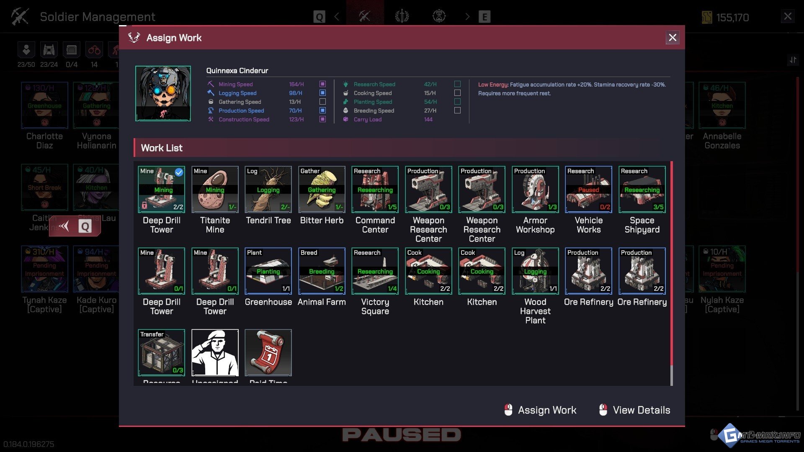Screen dimensions: 804x452
Task: Select the Bitter Herb gathering job
Action: [x=322, y=189]
